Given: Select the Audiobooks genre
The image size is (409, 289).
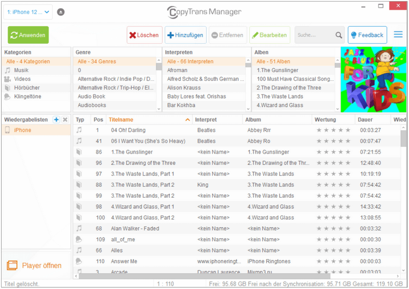Looking at the screenshot, I should click(115, 105).
